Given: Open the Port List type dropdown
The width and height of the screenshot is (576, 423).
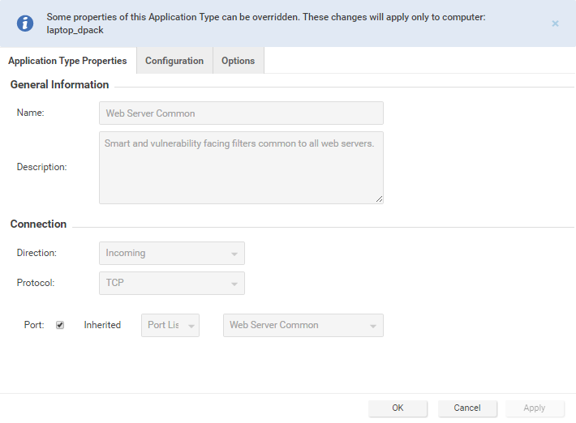Looking at the screenshot, I should click(170, 325).
